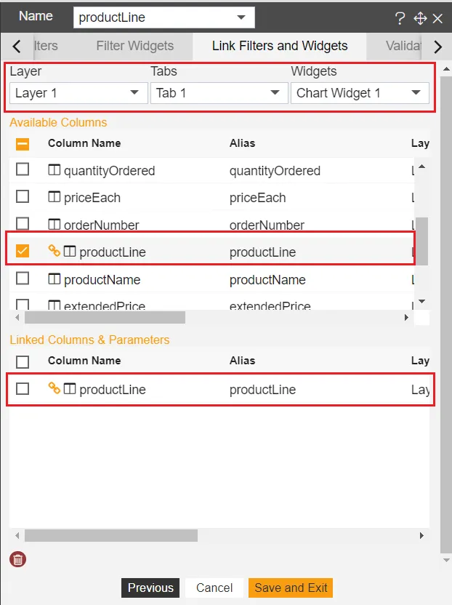Click the priceEach alias cell

click(258, 198)
